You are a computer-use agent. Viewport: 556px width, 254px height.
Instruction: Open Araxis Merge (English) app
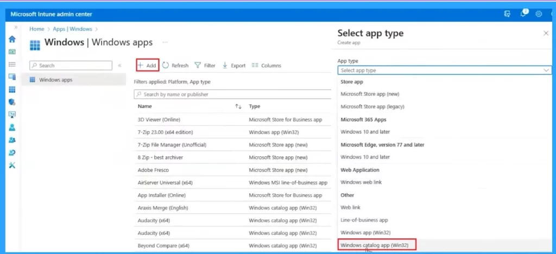(x=163, y=208)
